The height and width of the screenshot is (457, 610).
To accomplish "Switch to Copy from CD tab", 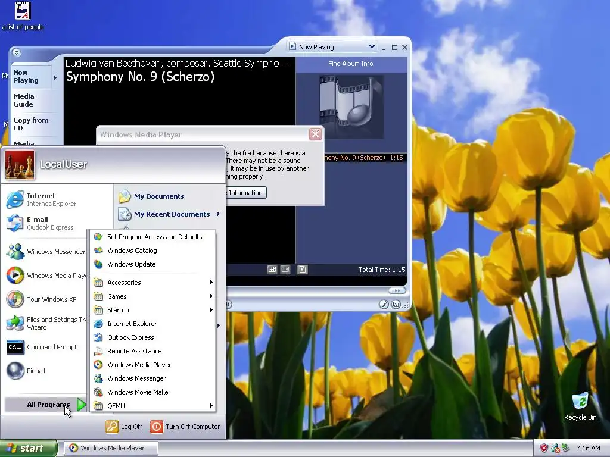I will point(31,124).
